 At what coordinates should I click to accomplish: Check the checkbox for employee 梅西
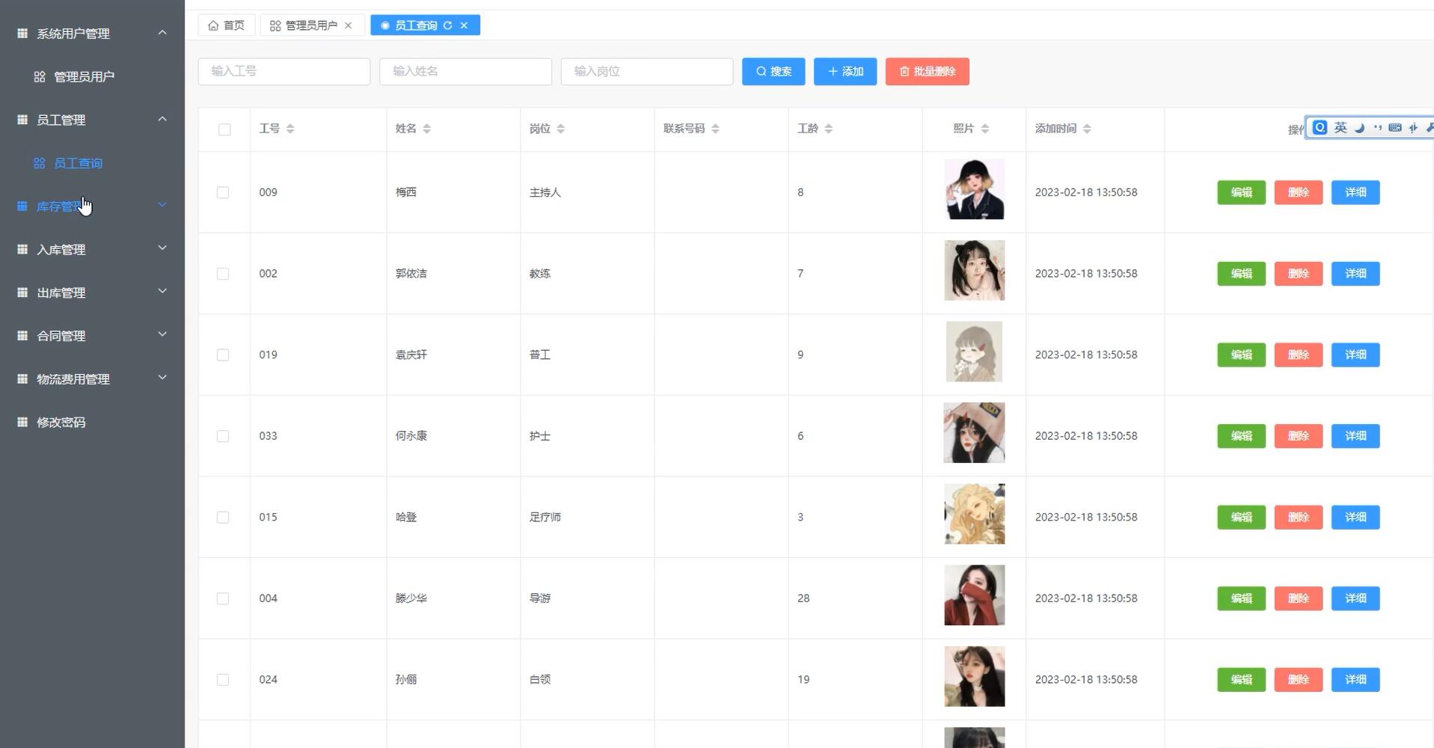coord(223,192)
